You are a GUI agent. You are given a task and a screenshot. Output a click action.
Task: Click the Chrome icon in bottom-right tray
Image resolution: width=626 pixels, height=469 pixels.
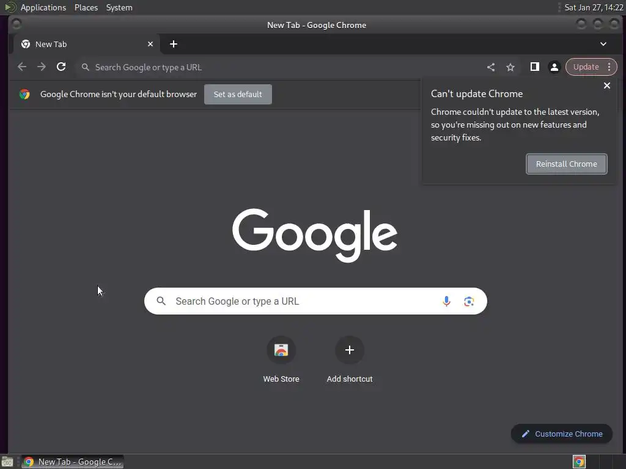click(x=579, y=462)
